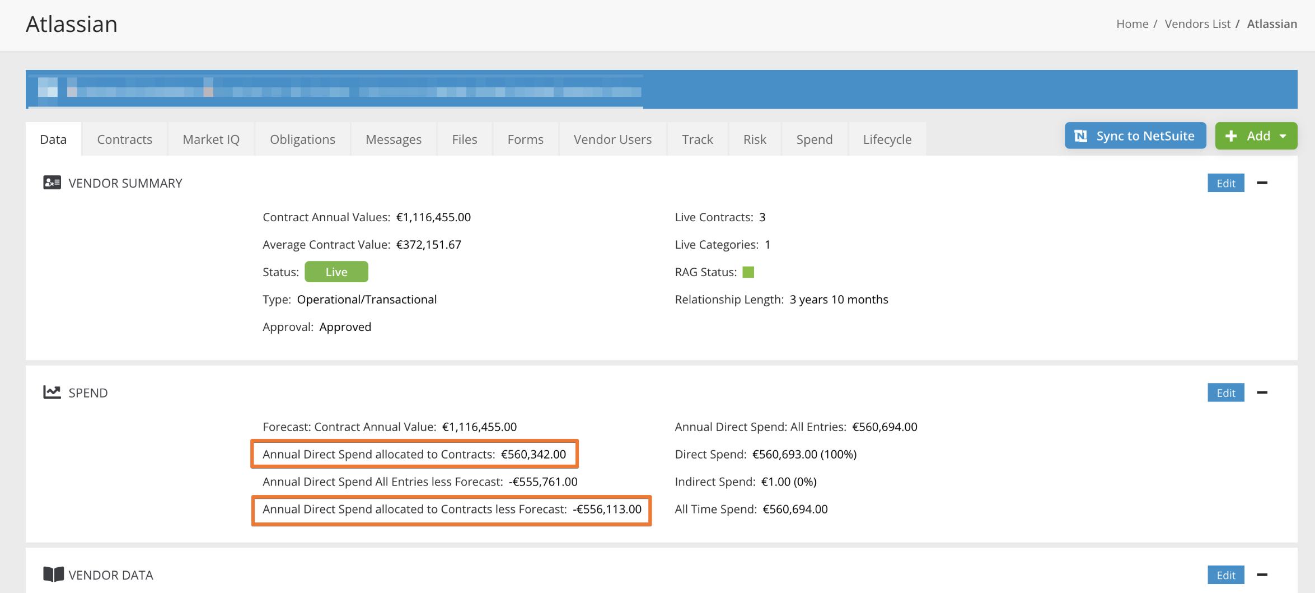1315x593 pixels.
Task: Switch to the Obligations tab
Action: [302, 139]
